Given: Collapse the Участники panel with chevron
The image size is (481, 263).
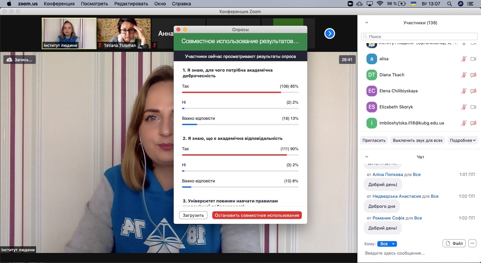Looking at the screenshot, I should 366,23.
